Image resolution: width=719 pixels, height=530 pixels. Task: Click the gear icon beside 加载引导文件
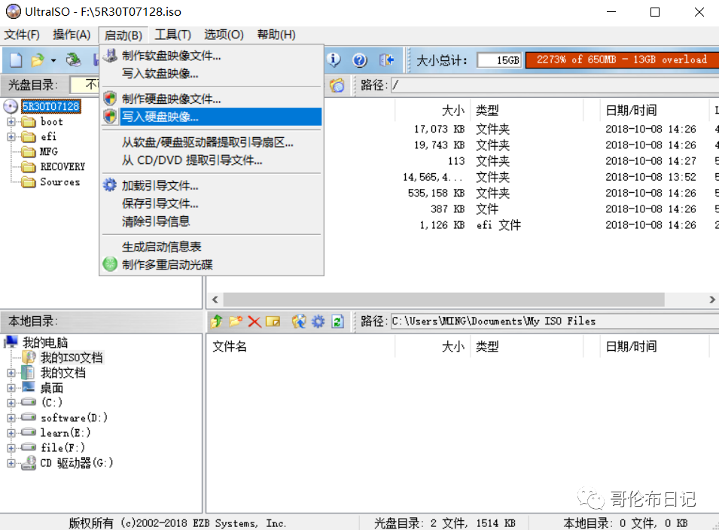click(x=110, y=185)
